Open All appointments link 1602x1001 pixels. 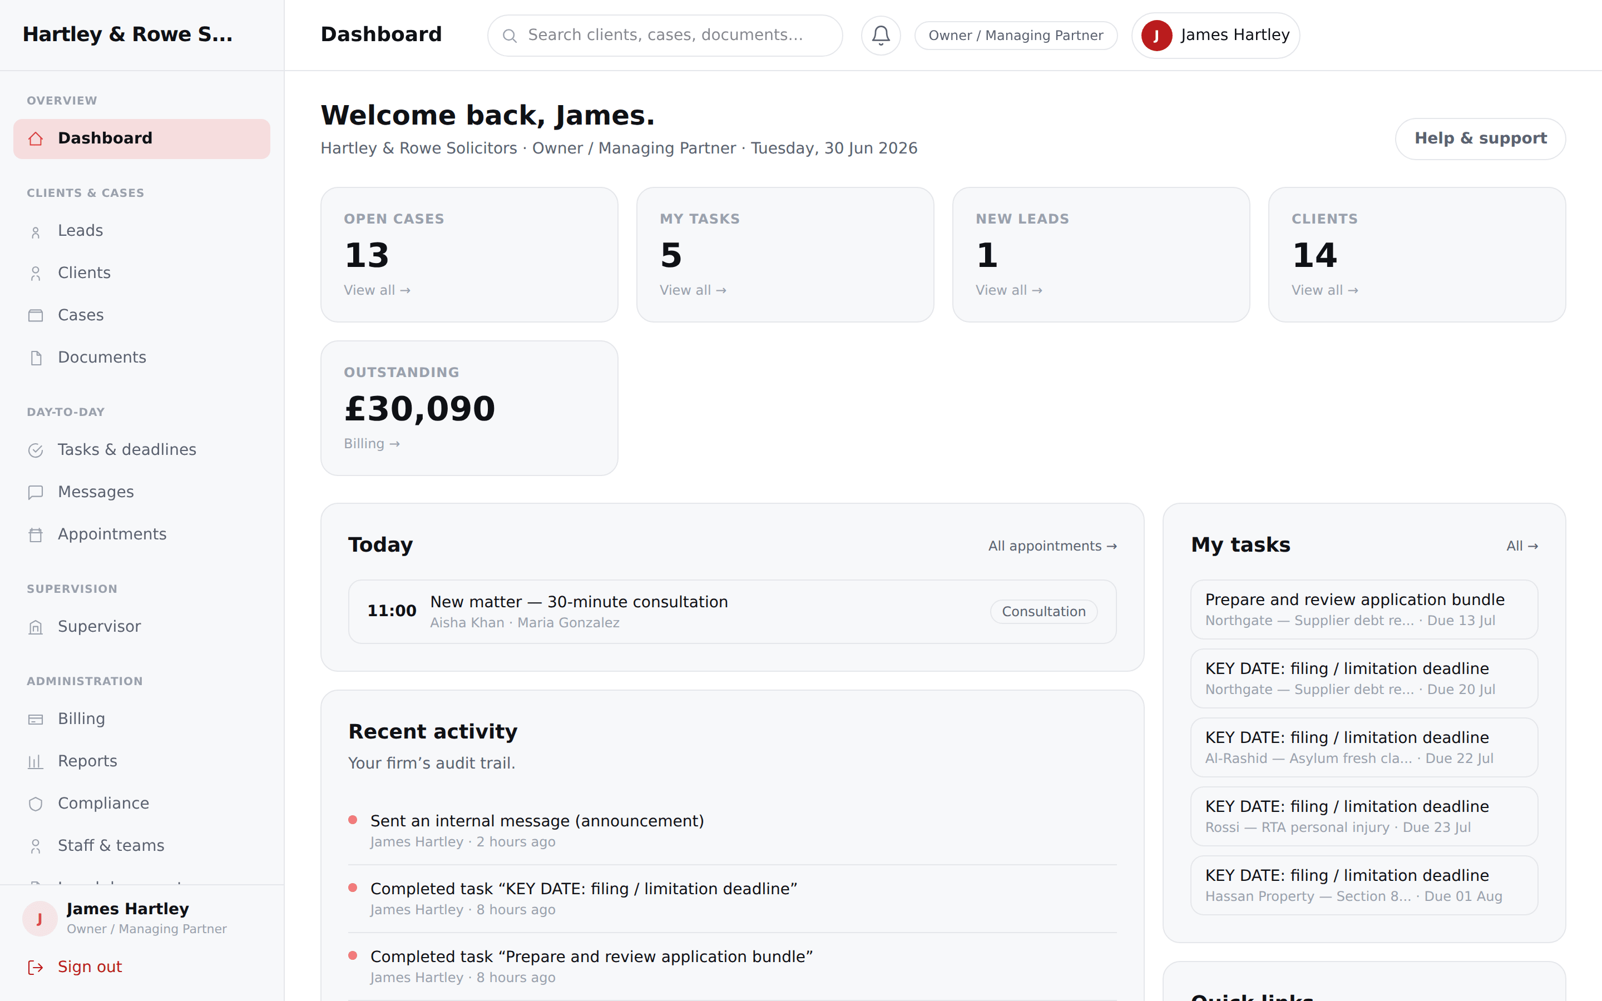pos(1052,546)
